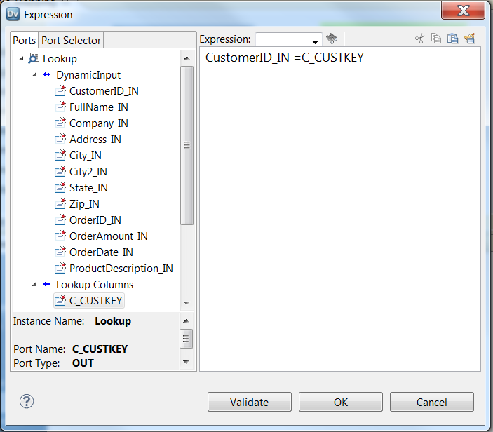Viewport: 493px width, 432px height.
Task: Collapse the Lookup tree root node
Action: point(20,59)
